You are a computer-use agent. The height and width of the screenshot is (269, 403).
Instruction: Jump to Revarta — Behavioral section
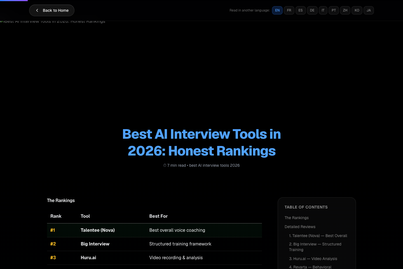tap(310, 267)
